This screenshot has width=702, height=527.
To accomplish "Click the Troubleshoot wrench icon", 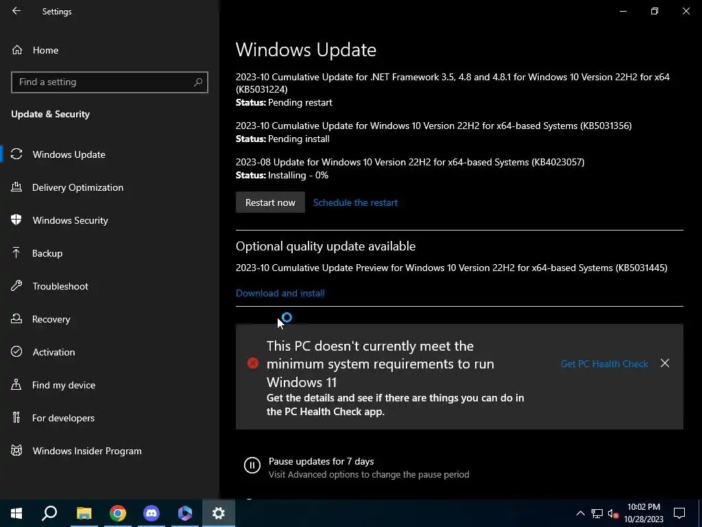I will (x=16, y=285).
